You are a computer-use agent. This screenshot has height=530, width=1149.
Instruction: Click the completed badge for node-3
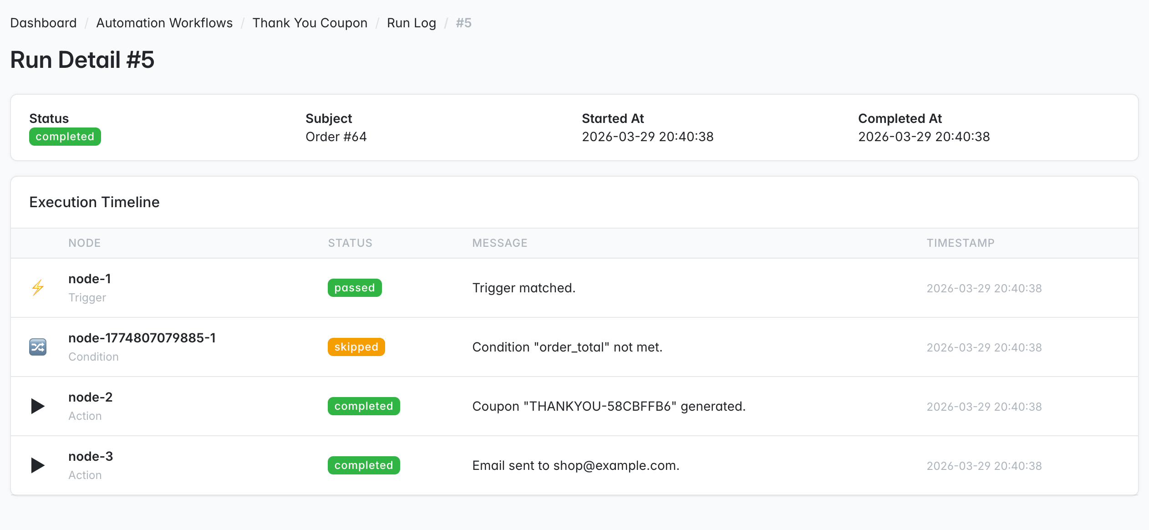(363, 465)
